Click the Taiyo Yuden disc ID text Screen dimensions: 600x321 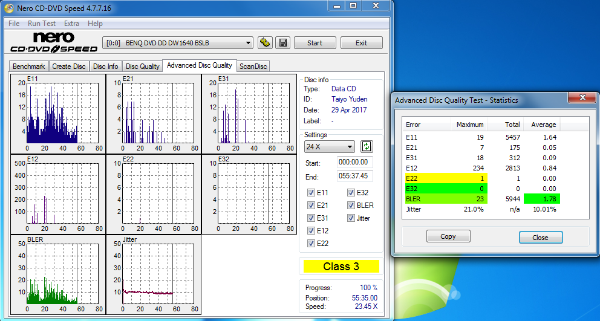pos(350,99)
